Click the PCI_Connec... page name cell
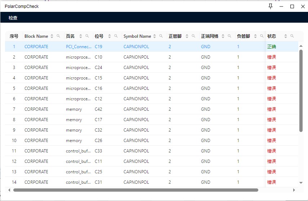The height and width of the screenshot is (201, 308). [x=79, y=47]
